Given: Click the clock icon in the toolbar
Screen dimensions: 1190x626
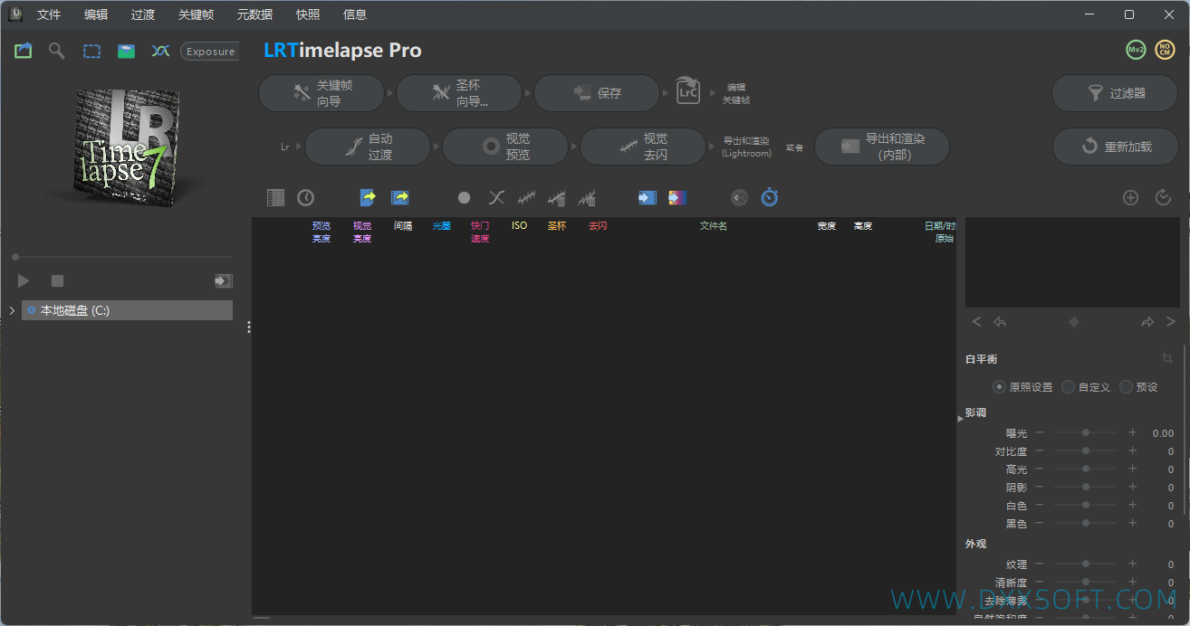Looking at the screenshot, I should 306,197.
